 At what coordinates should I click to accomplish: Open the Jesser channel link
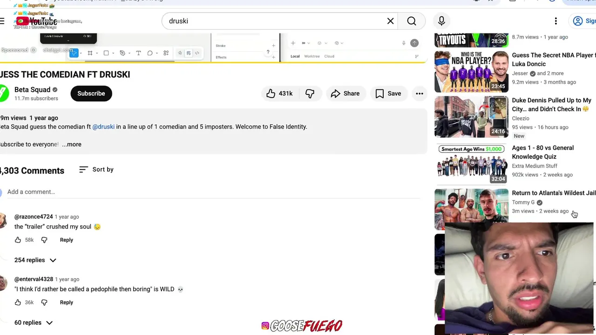(520, 73)
